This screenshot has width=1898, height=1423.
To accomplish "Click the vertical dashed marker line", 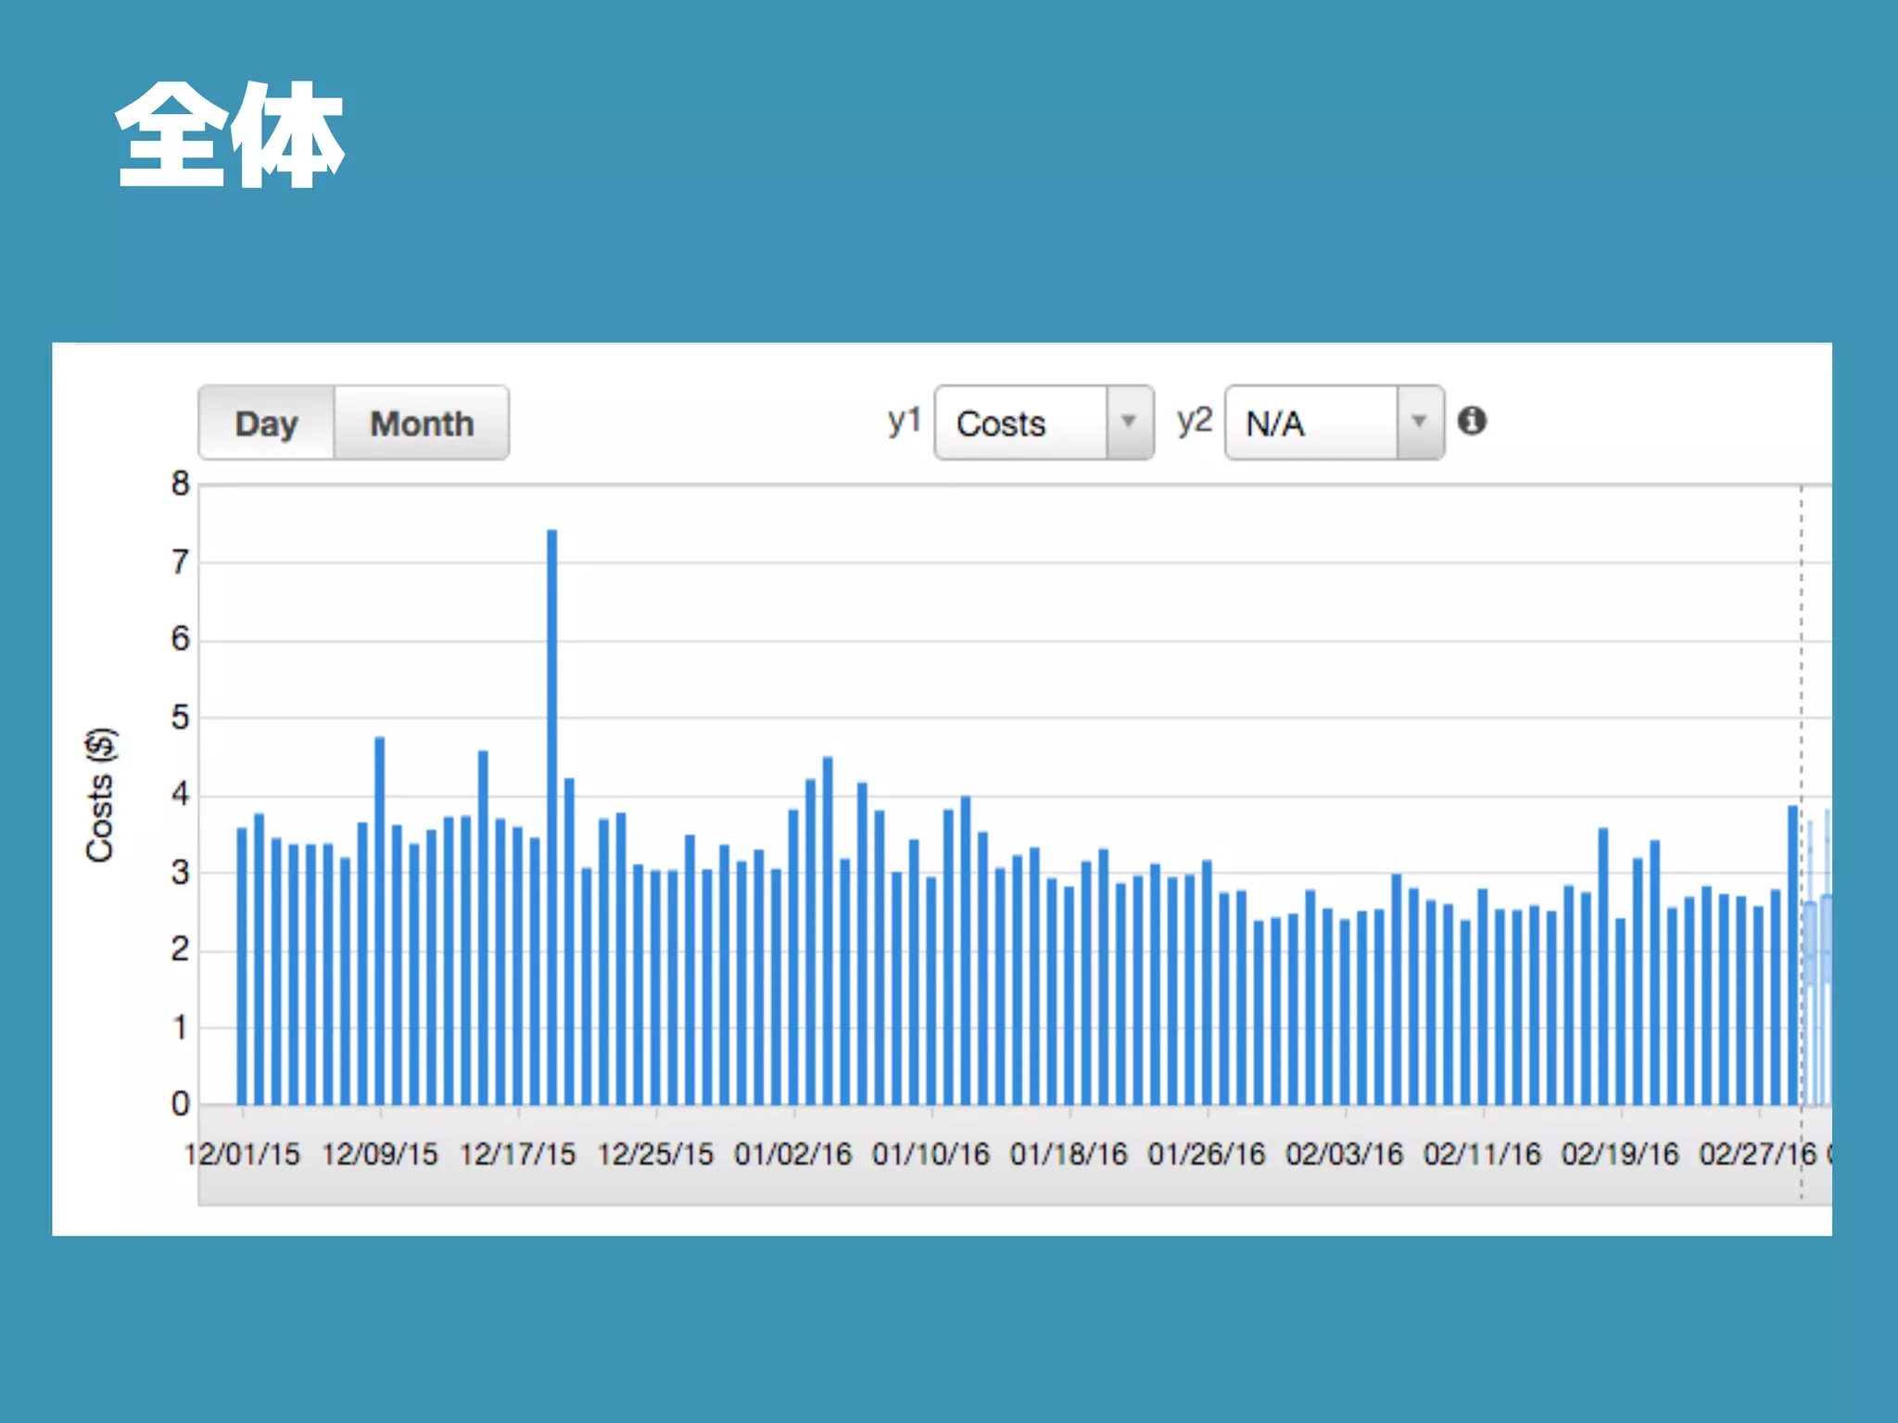I will pyautogui.click(x=1802, y=649).
